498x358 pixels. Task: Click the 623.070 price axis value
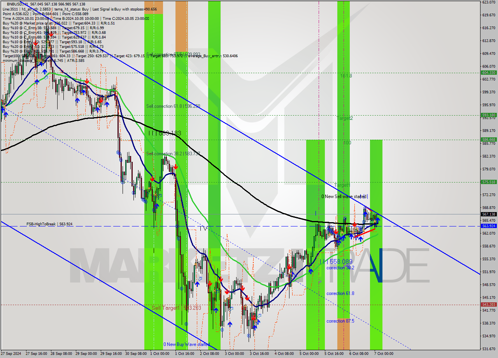(489, 2)
